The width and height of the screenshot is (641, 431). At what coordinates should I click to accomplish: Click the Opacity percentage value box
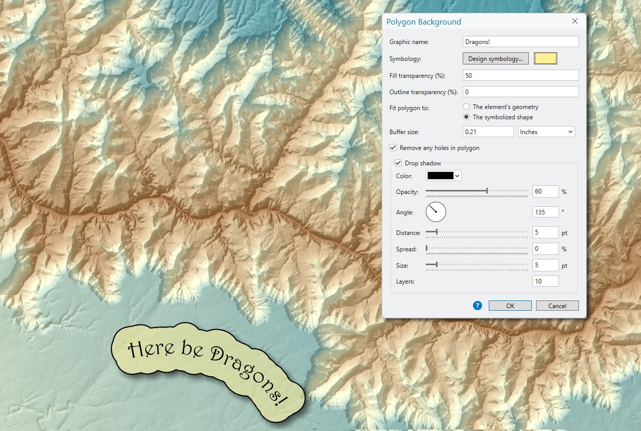[545, 191]
